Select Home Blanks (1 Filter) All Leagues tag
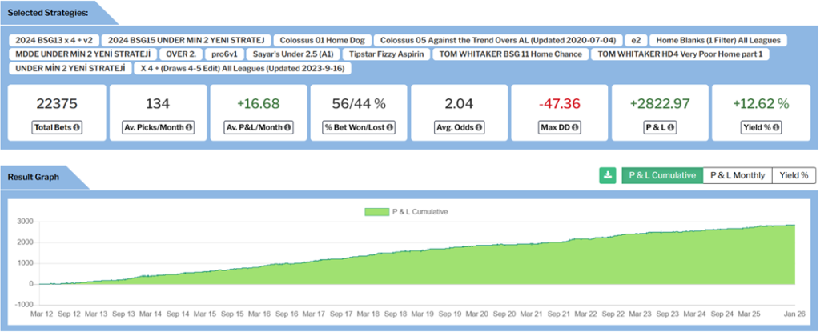 [717, 39]
